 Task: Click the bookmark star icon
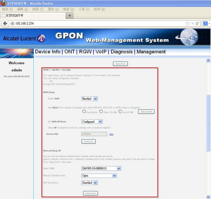click(x=187, y=24)
